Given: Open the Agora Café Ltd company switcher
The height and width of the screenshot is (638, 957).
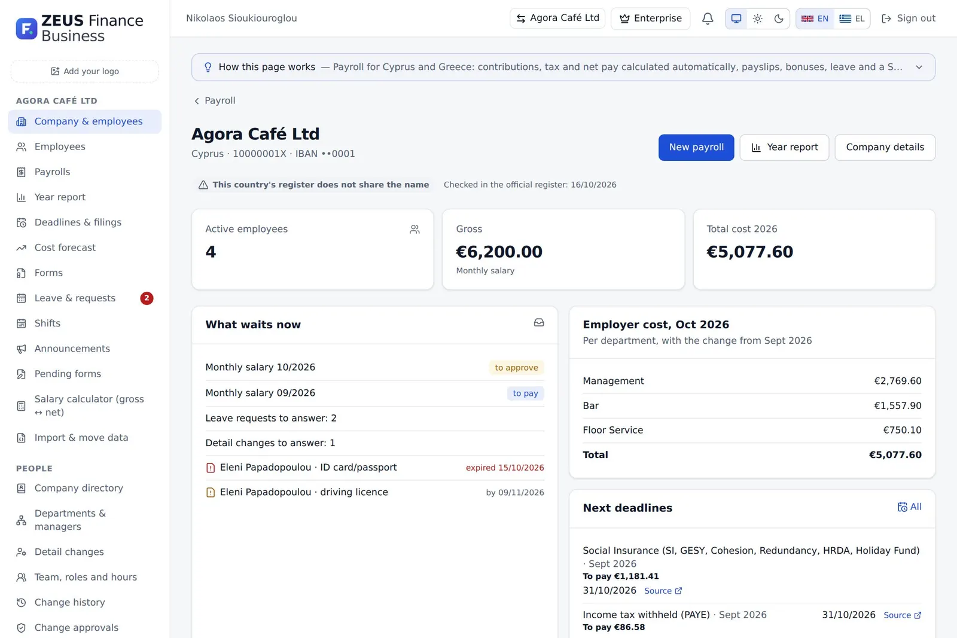Looking at the screenshot, I should (x=557, y=18).
